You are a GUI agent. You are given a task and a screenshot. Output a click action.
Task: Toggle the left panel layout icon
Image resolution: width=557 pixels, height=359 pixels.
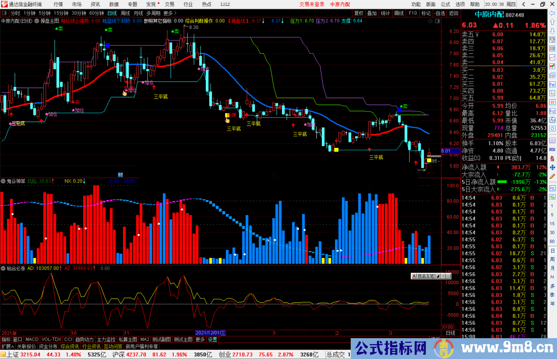4,13
